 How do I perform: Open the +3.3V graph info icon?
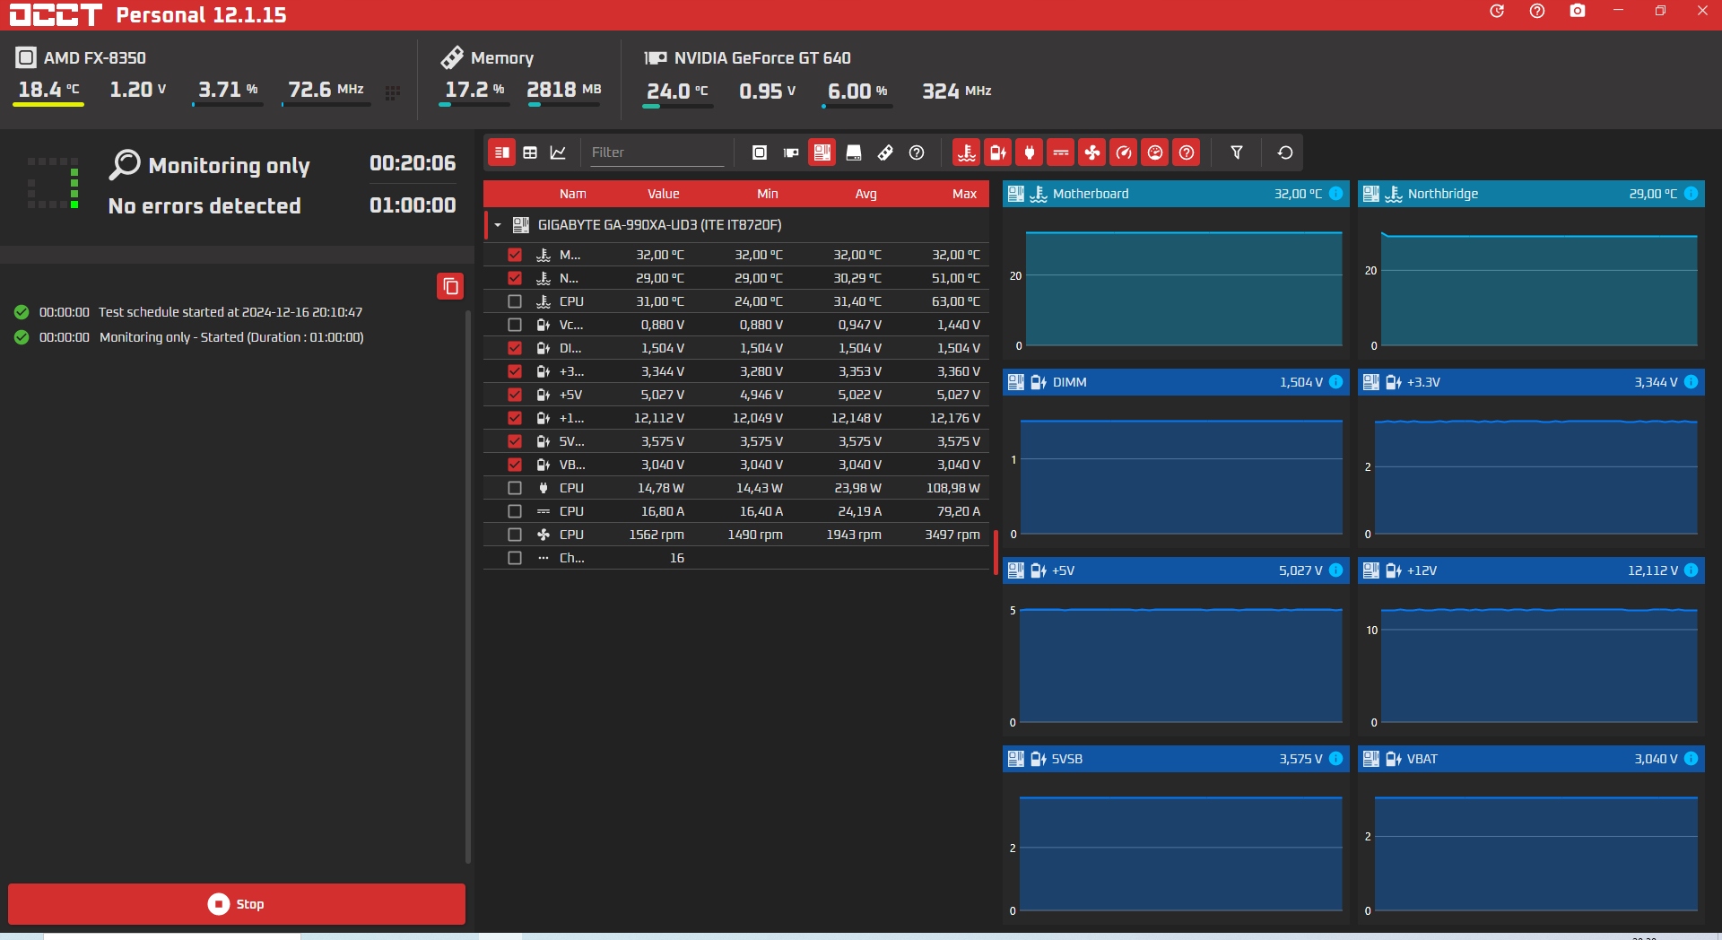[1692, 382]
